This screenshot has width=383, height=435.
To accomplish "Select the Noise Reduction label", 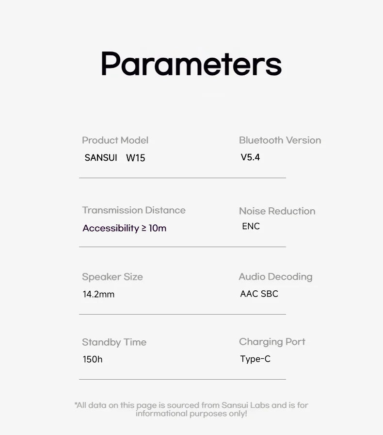I will point(277,211).
